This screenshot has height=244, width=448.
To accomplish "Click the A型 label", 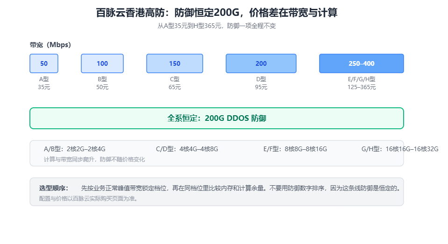I will pos(44,79).
